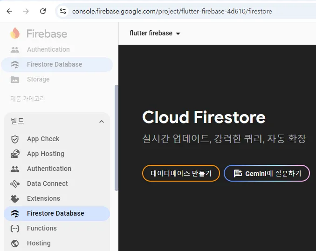Viewport: 316px width, 251px height.
Task: Click the sidebar vertical scrollbar
Action: tap(116, 138)
